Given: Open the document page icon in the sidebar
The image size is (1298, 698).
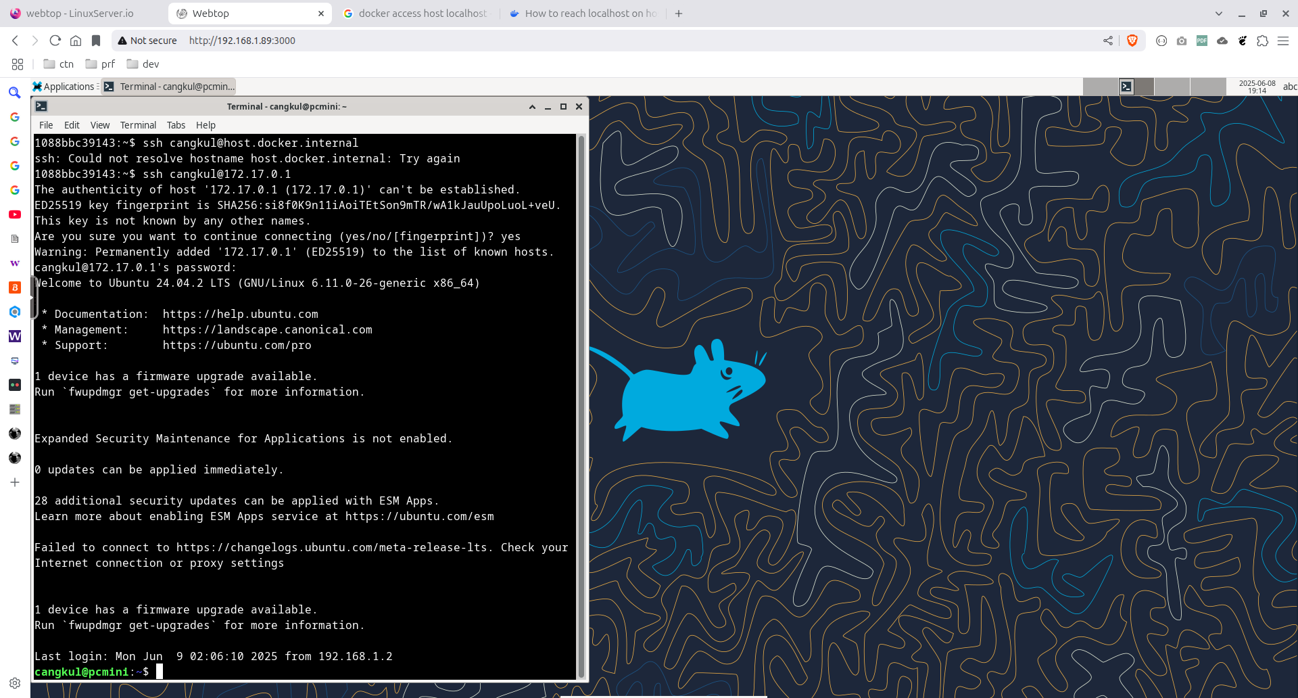Looking at the screenshot, I should tap(15, 239).
